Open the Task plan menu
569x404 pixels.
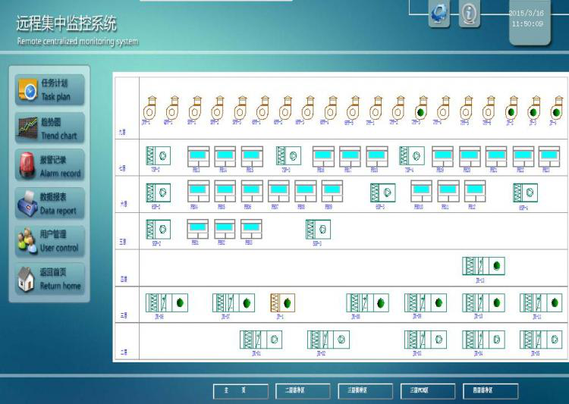click(50, 89)
